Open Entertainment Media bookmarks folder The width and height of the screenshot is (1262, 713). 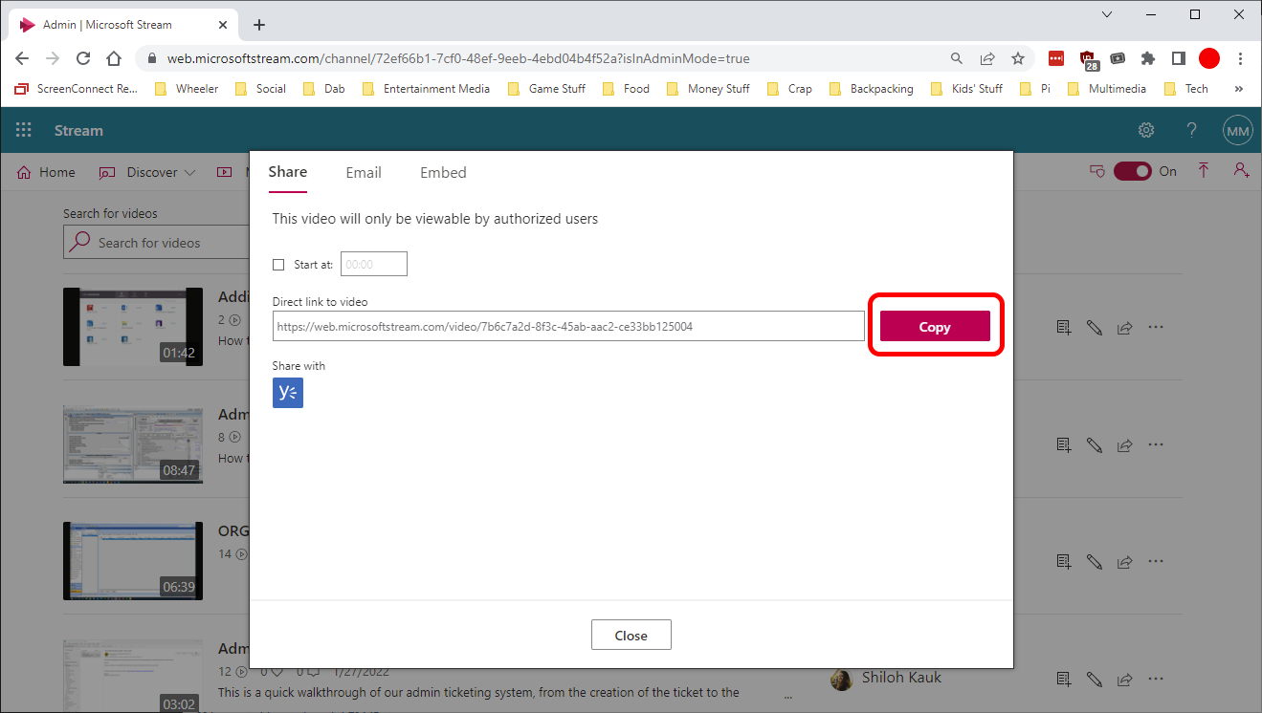[x=426, y=89]
